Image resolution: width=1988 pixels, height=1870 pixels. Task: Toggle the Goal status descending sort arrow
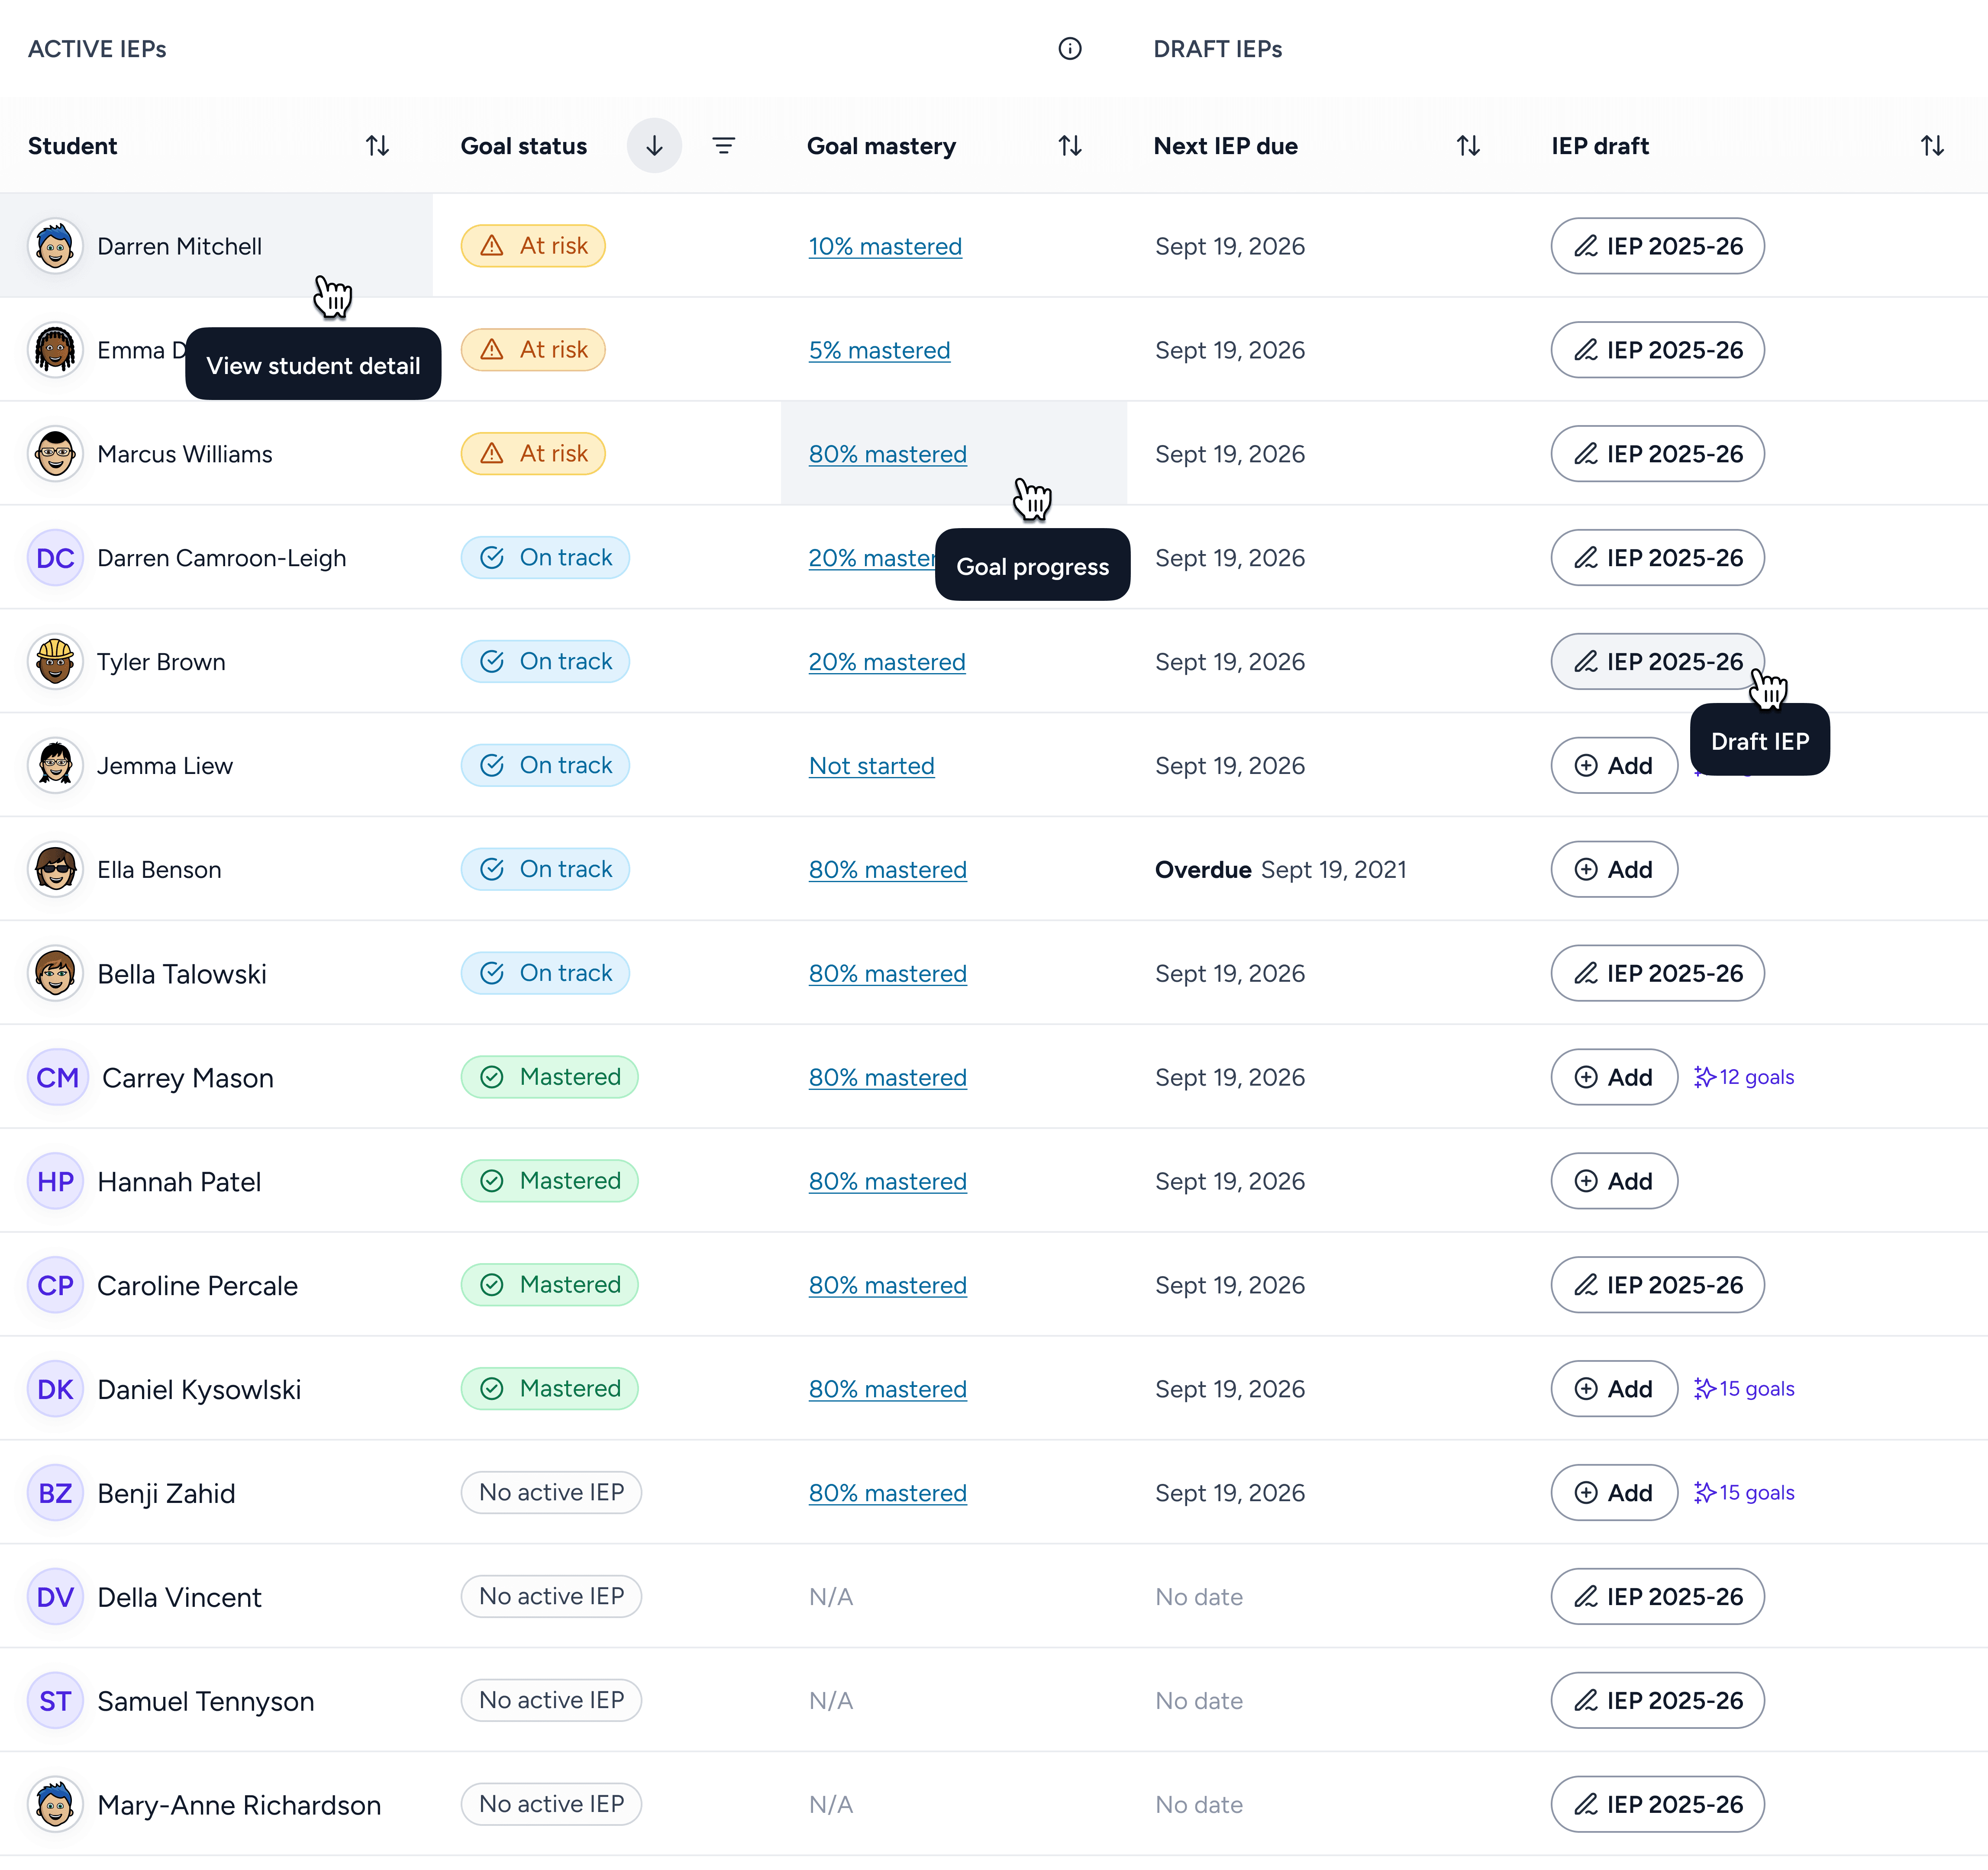[654, 146]
